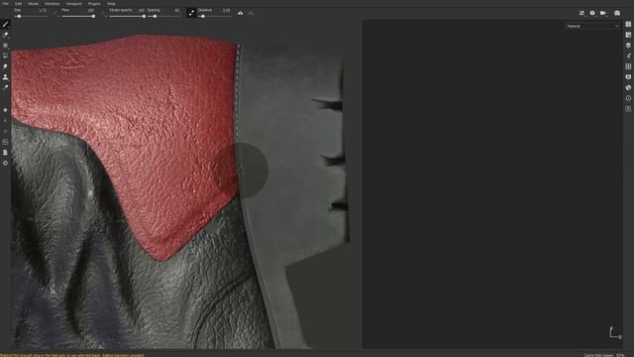The width and height of the screenshot is (634, 357).
Task: Select the Polygon Fill tool
Action: pyautogui.click(x=5, y=56)
